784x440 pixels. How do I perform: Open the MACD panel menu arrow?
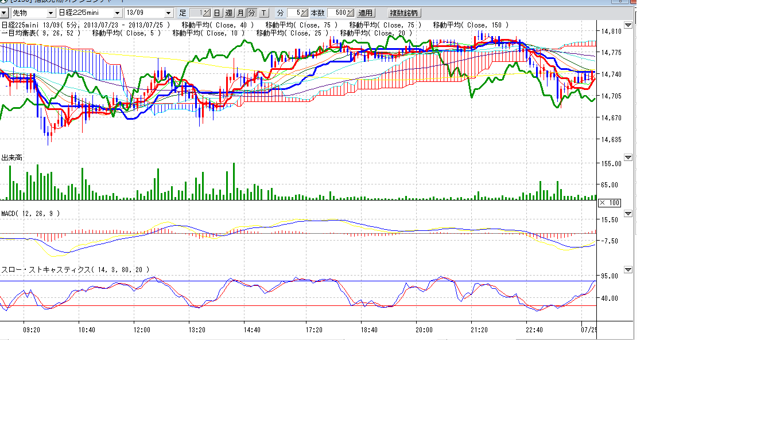coord(628,214)
